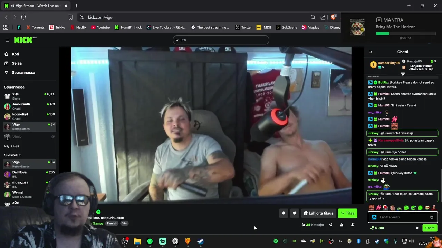442x248 pixels.
Task: Open Steam from the taskbar
Action: (x=200, y=241)
